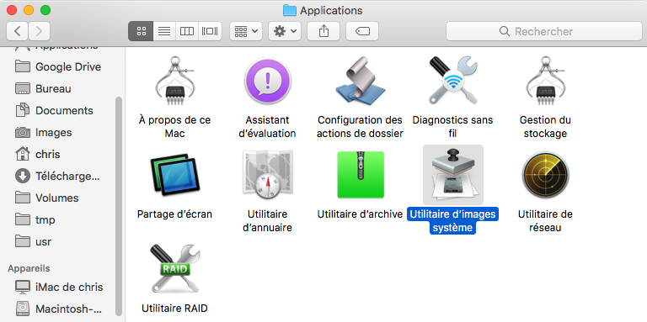Click the Rechercher search field
The width and height of the screenshot is (647, 322).
544,31
